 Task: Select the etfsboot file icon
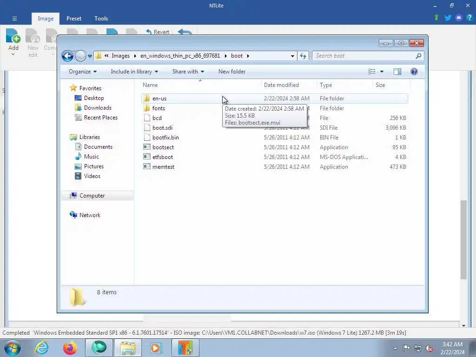point(147,157)
